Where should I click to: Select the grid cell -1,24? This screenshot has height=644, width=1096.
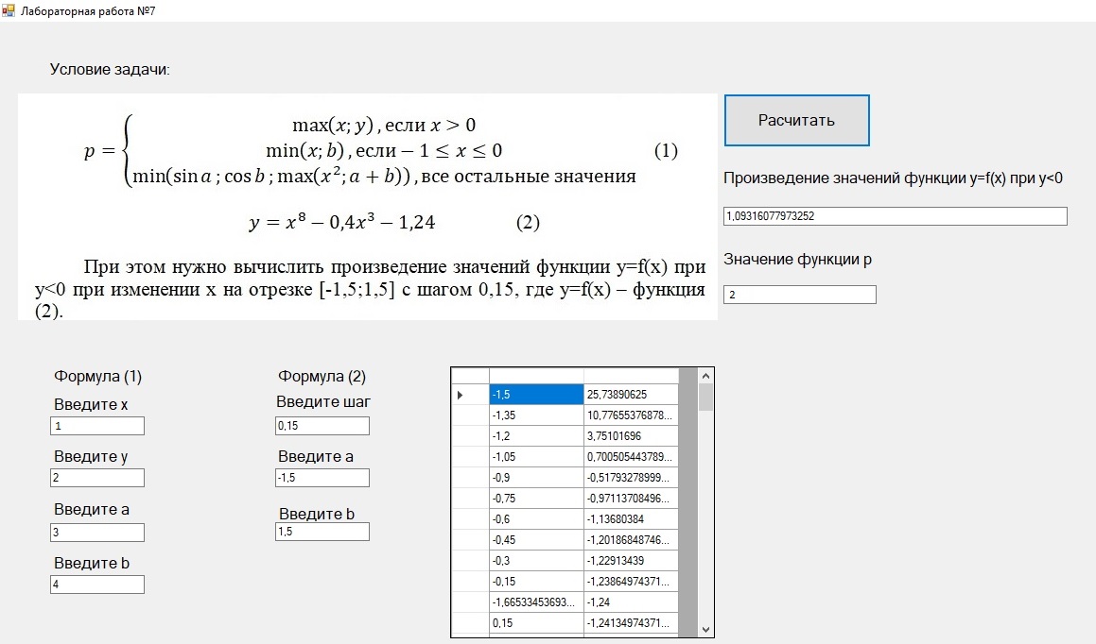coord(631,602)
